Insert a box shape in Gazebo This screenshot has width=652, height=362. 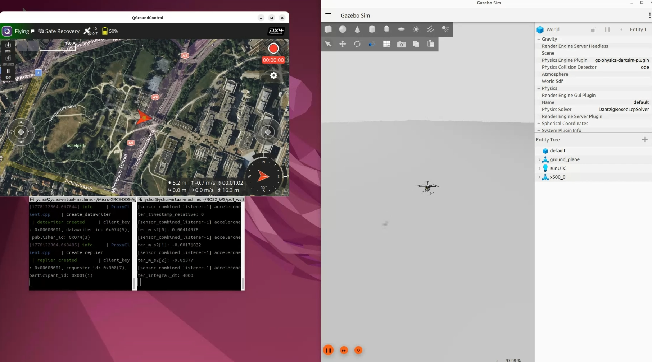[x=328, y=29]
